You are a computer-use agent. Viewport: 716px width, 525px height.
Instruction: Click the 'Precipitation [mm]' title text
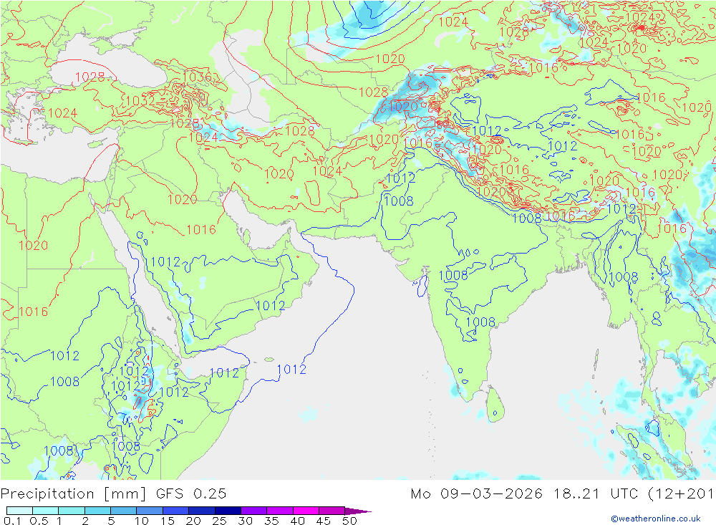[x=74, y=494]
